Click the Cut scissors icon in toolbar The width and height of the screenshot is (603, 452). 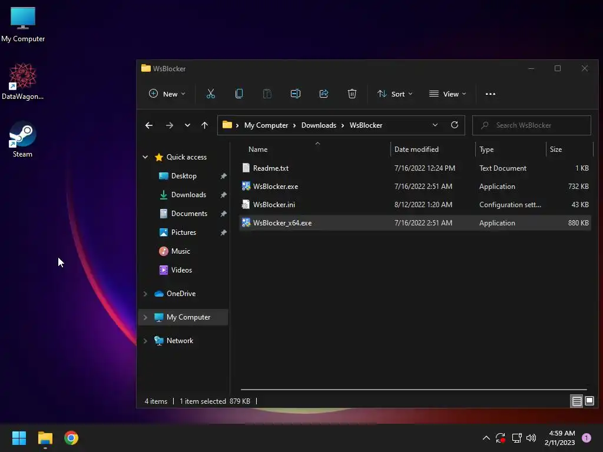(x=210, y=94)
